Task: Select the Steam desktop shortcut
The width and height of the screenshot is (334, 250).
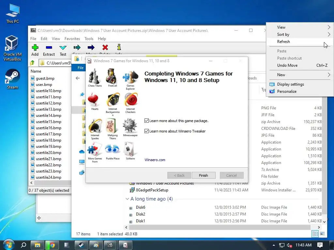Action: point(12,79)
